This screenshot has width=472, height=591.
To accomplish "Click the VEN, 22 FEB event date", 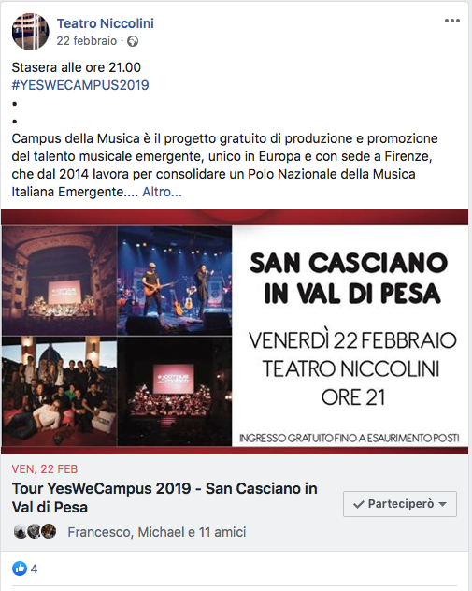I will click(x=45, y=469).
